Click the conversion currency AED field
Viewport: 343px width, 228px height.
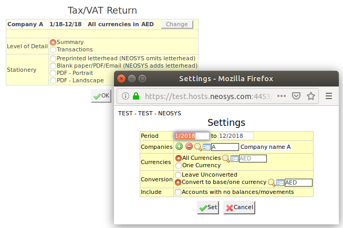[x=298, y=182]
